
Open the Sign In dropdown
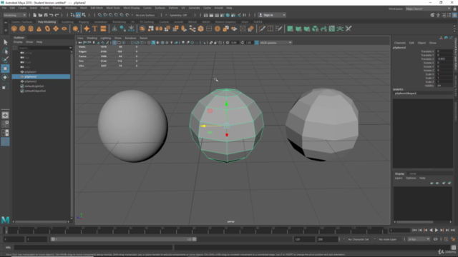272,15
